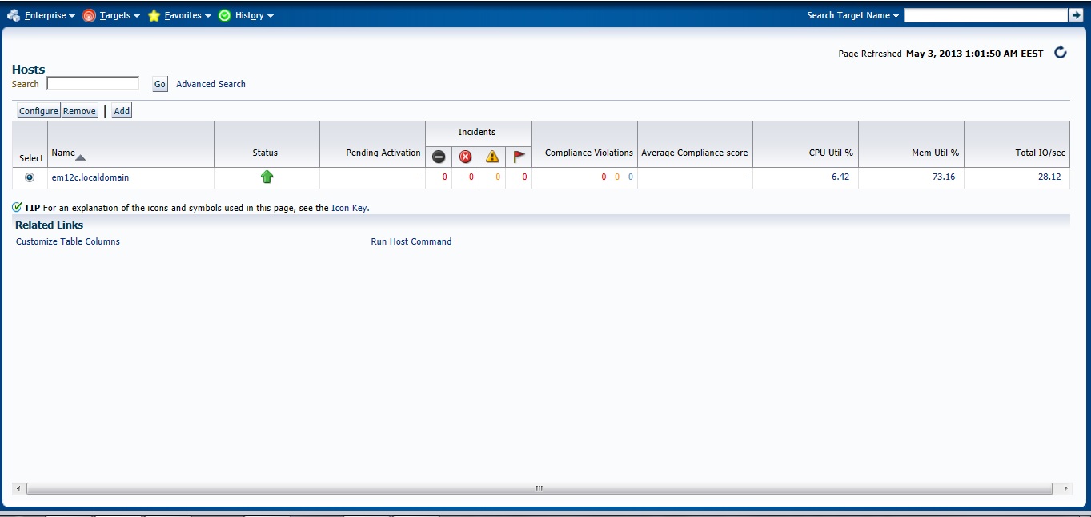Sort by Name column triangle
The image size is (1091, 517).
pos(80,157)
